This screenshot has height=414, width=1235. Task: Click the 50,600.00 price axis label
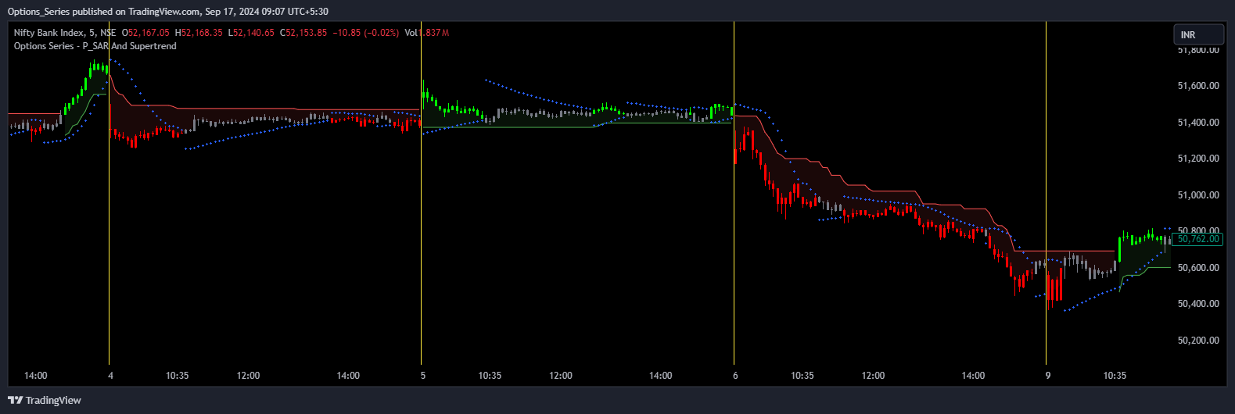(1197, 268)
